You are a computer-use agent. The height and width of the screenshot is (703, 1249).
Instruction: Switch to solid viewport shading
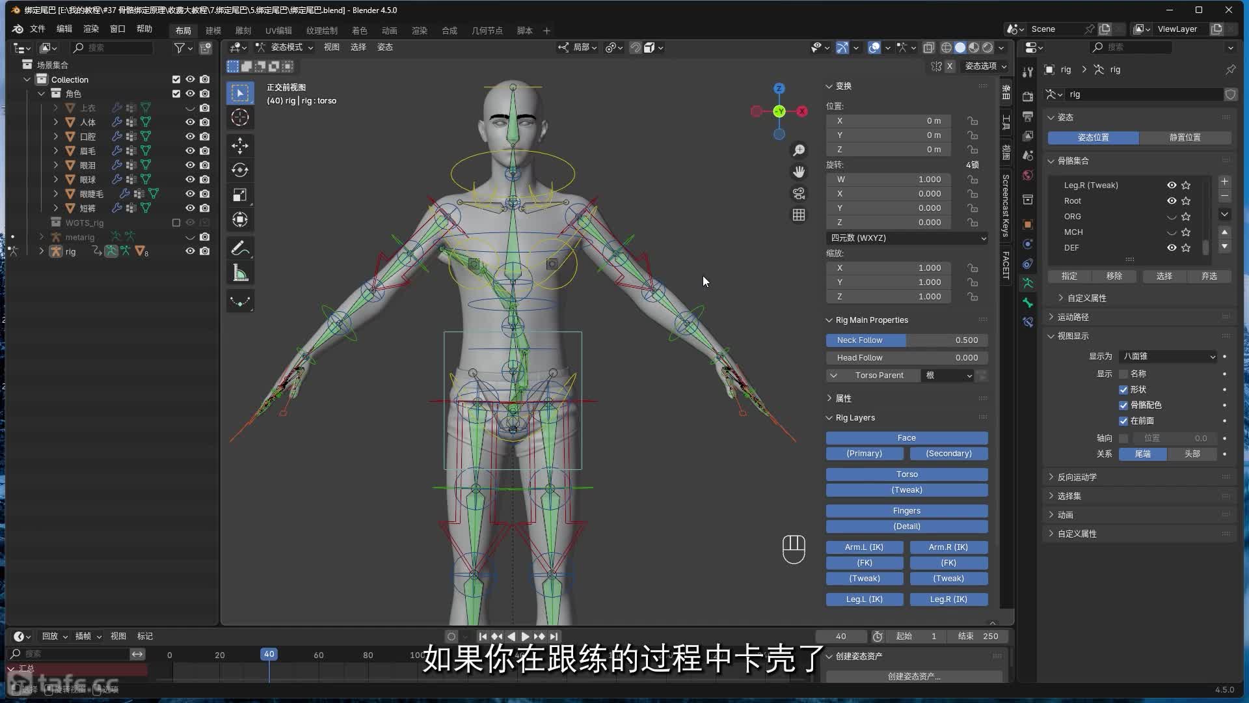[x=960, y=48]
